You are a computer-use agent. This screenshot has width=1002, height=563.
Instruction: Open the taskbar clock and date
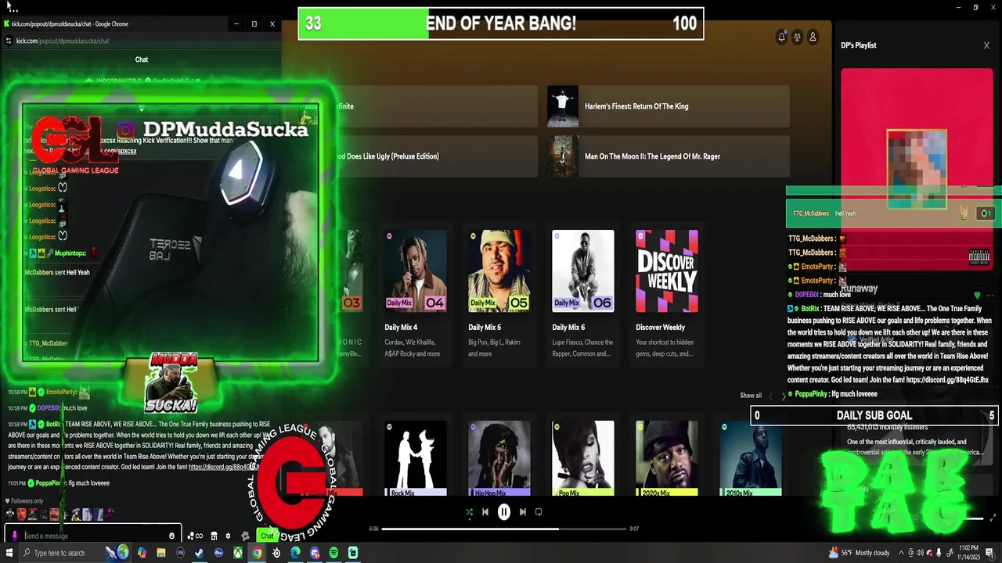coord(969,553)
